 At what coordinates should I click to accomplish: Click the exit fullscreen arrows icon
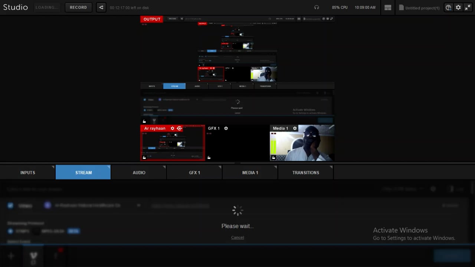(x=468, y=7)
